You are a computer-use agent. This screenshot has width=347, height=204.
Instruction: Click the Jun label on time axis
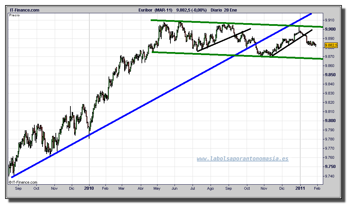coord(175,188)
